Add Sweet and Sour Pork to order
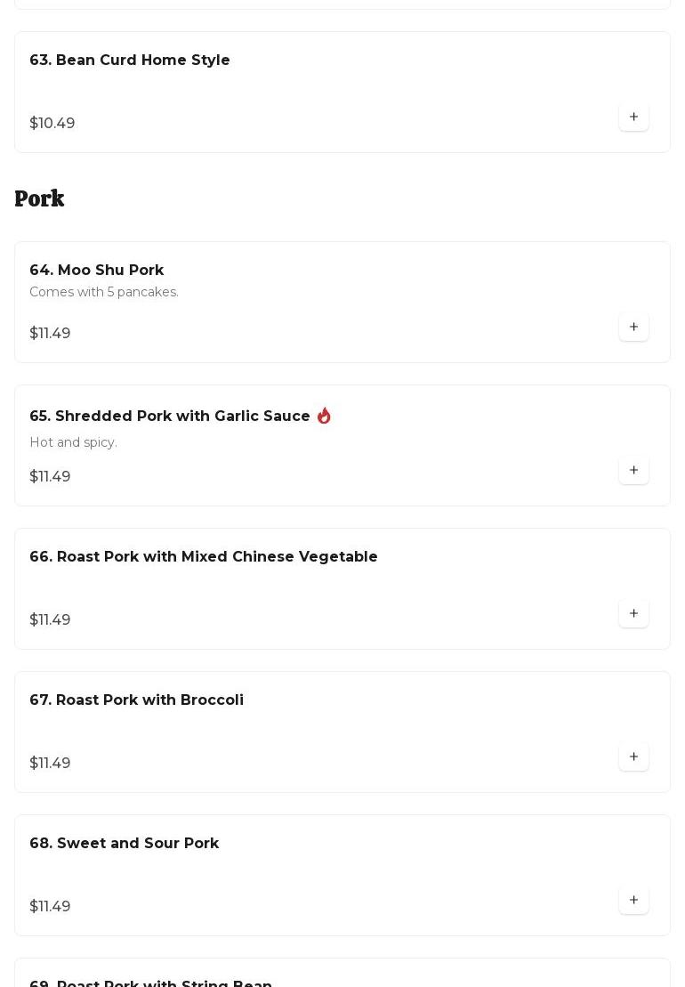Image resolution: width=685 pixels, height=987 pixels. (633, 900)
